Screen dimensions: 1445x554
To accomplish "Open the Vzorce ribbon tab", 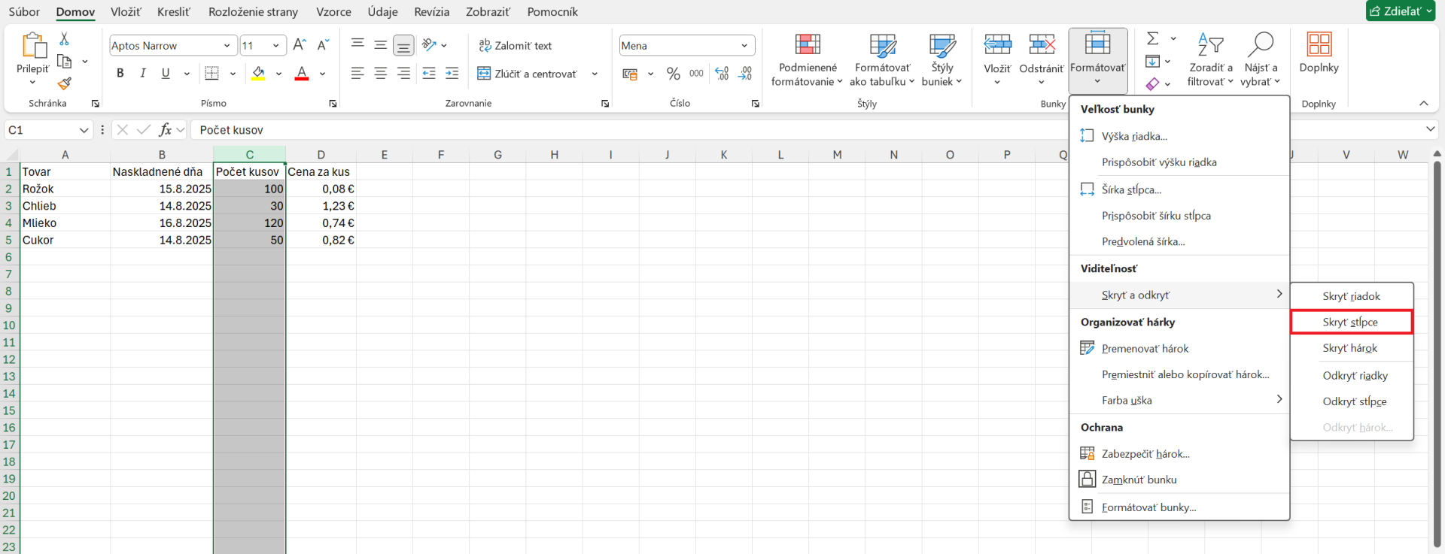I will 333,12.
